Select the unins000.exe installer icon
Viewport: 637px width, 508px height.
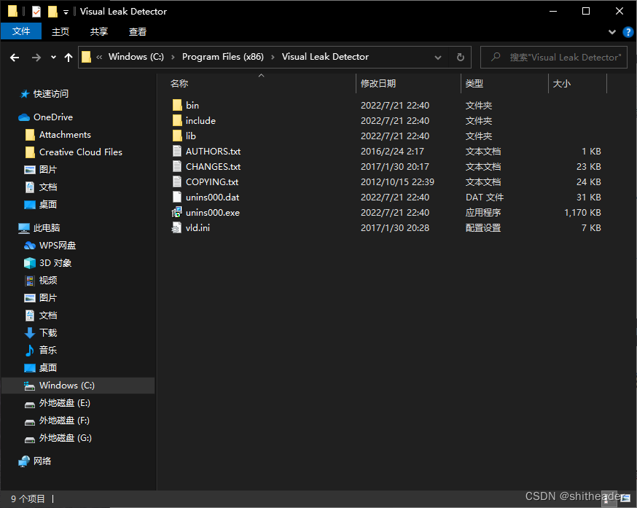[x=176, y=212]
